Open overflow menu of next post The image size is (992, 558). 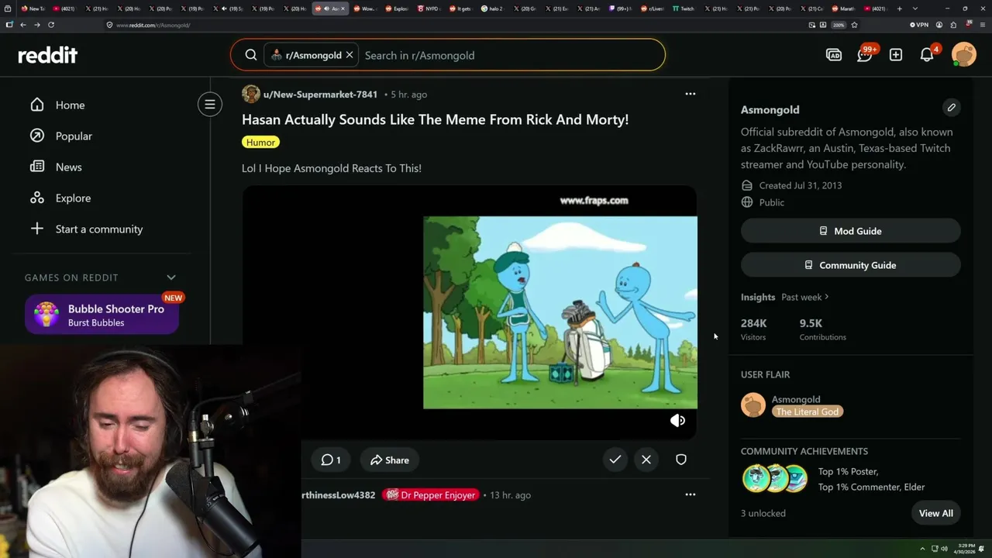pyautogui.click(x=691, y=494)
